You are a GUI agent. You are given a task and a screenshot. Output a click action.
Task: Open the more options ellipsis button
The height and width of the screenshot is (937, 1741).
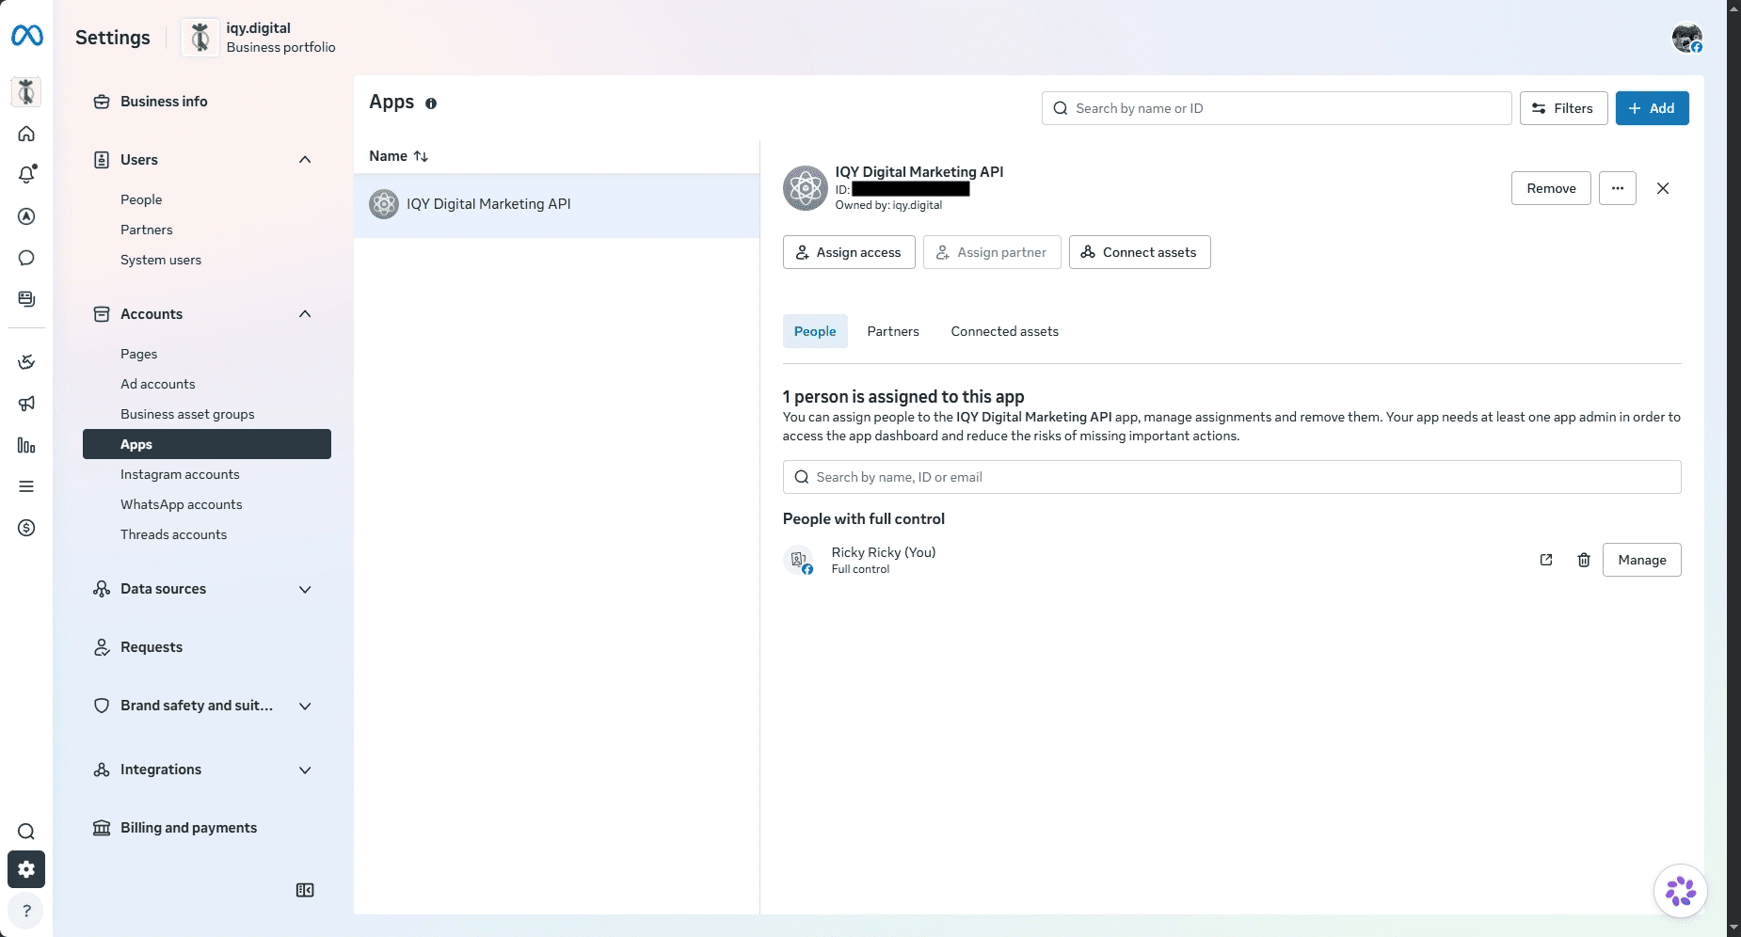[1618, 188]
